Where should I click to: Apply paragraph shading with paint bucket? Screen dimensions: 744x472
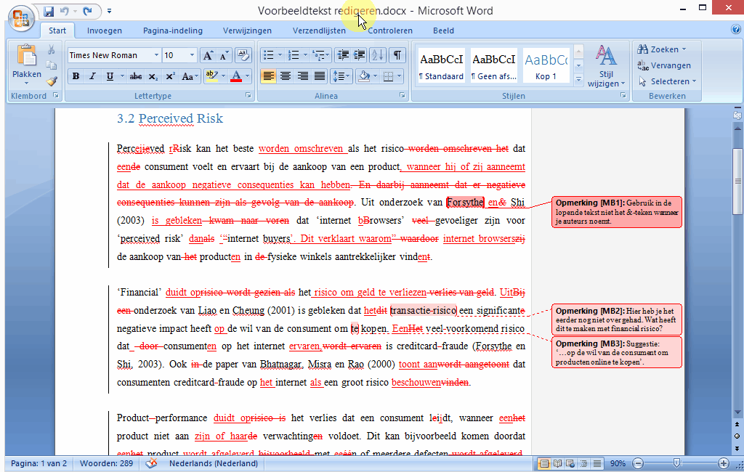[364, 76]
